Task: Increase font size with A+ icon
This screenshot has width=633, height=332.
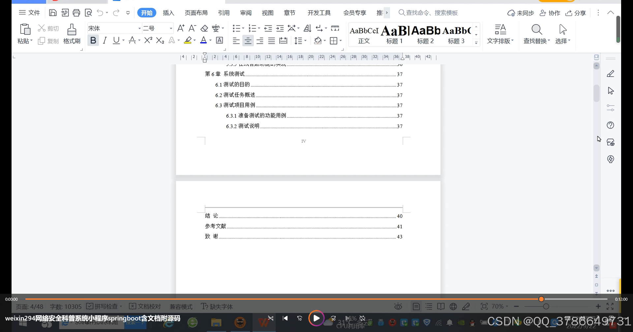Action: (x=181, y=28)
